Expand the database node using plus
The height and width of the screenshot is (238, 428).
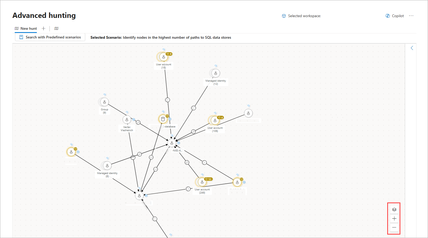[170, 119]
